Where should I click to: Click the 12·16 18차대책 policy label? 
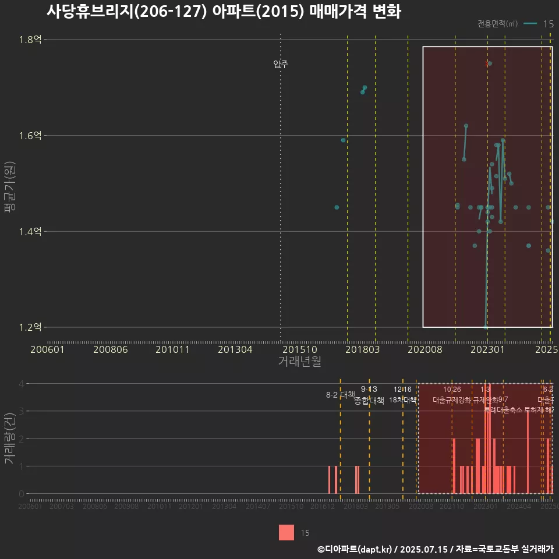click(402, 395)
